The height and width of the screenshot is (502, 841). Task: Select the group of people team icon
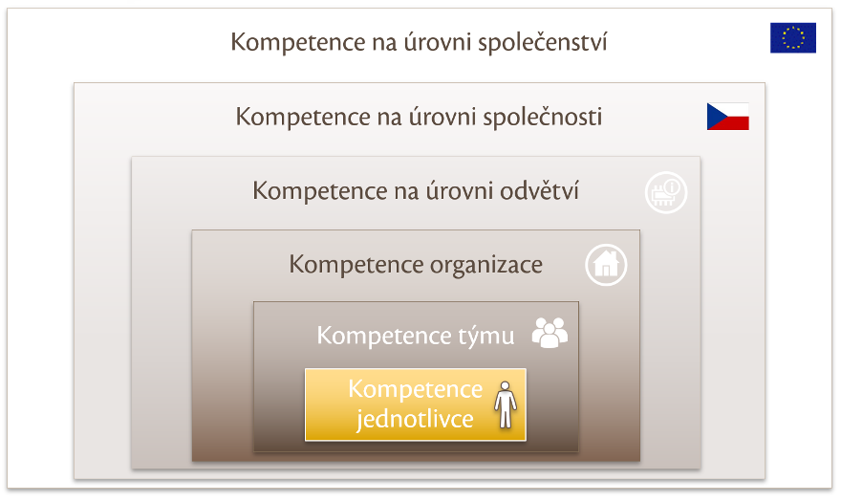tap(550, 333)
